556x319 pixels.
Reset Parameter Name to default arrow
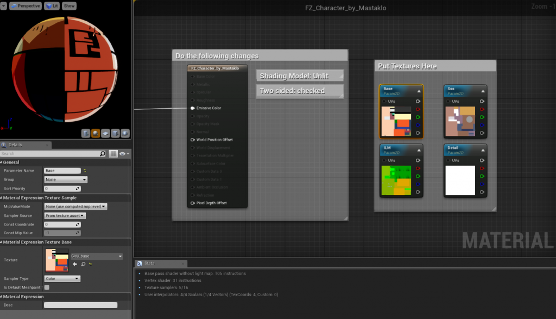pyautogui.click(x=85, y=171)
